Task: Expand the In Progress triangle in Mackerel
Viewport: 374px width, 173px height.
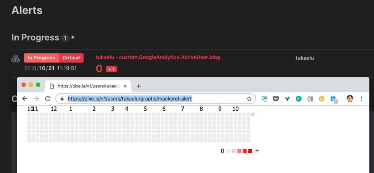Action: (x=73, y=37)
